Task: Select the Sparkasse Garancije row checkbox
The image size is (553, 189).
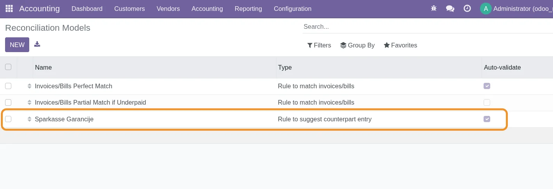Action: [8, 119]
